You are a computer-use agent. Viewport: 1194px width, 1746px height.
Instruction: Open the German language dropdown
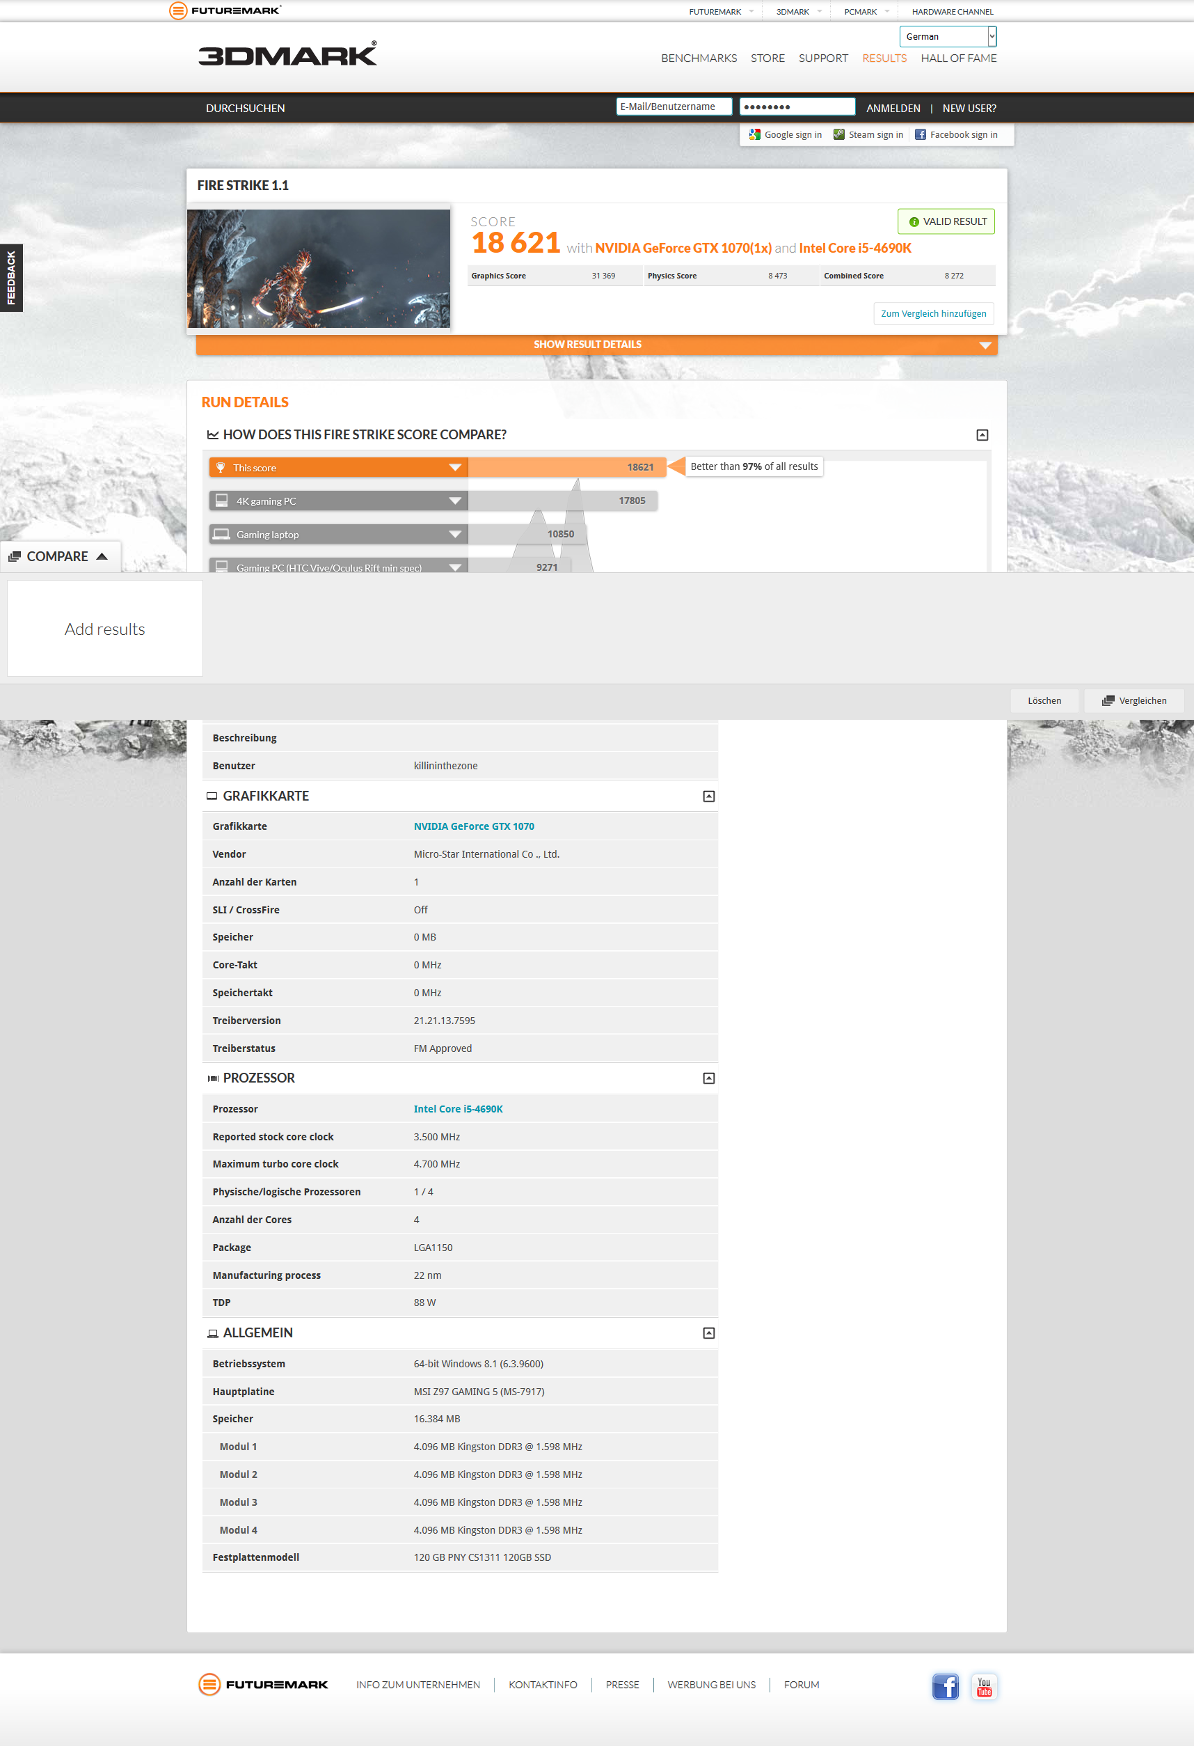(948, 36)
